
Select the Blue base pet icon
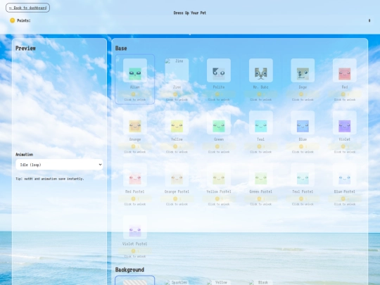coord(303,122)
